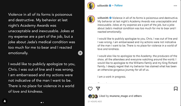Select the second carousel dot indicator

pos(43,102)
